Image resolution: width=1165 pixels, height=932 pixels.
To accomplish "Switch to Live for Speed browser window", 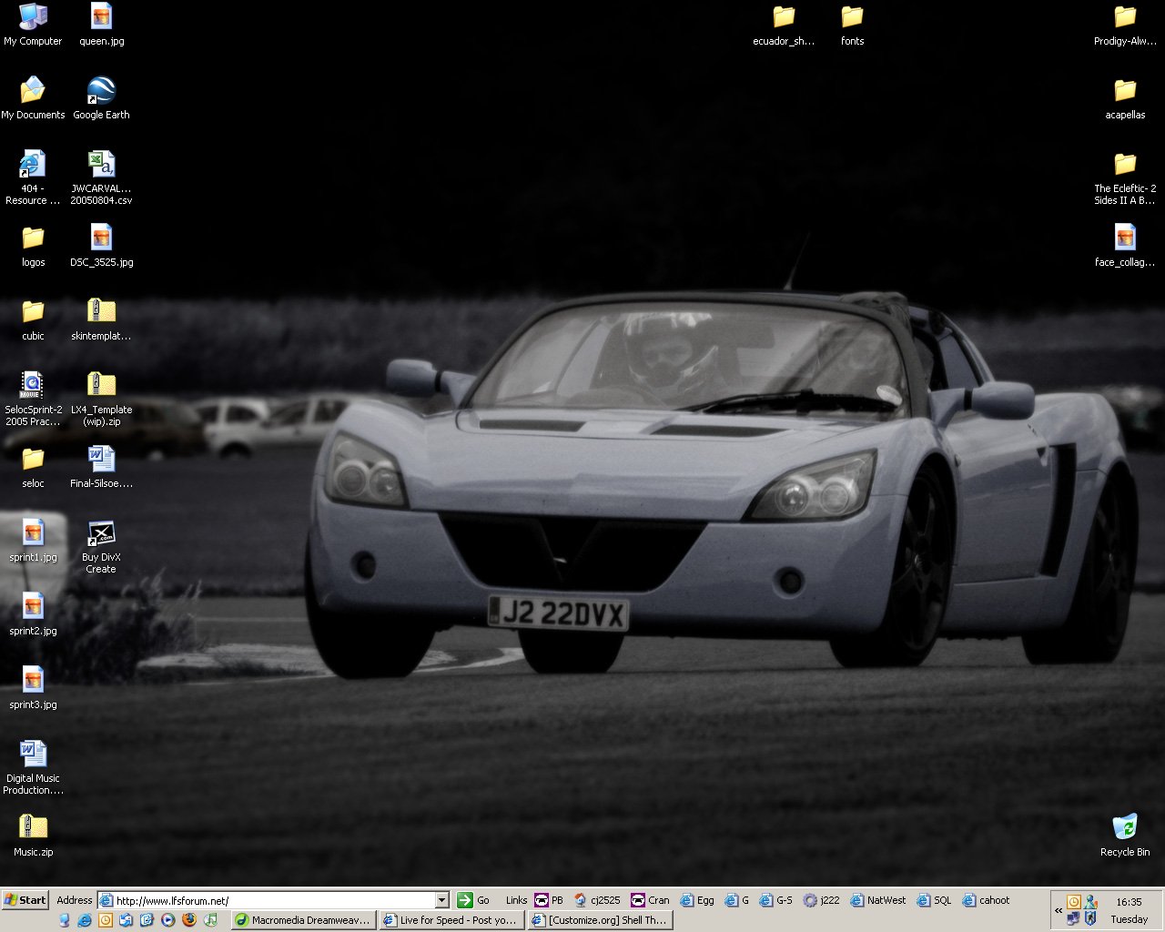I will 451,920.
